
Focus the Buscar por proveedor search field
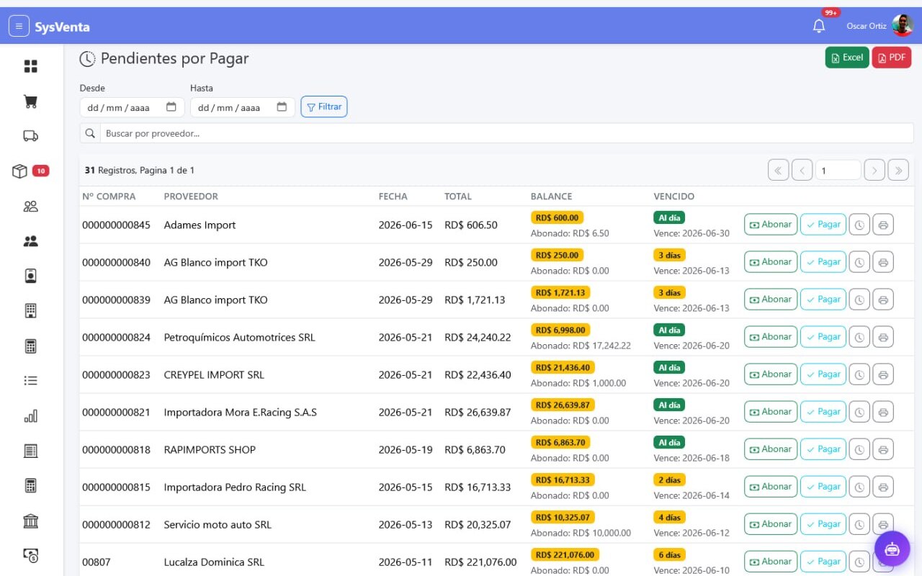tap(496, 133)
